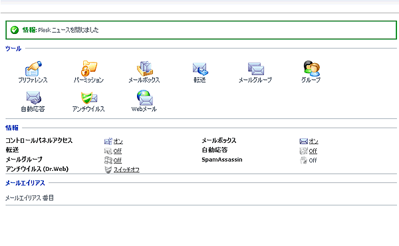Screen dimensions: 399x246
Task: Click オン link next to メールボックス status
Action: (x=313, y=142)
